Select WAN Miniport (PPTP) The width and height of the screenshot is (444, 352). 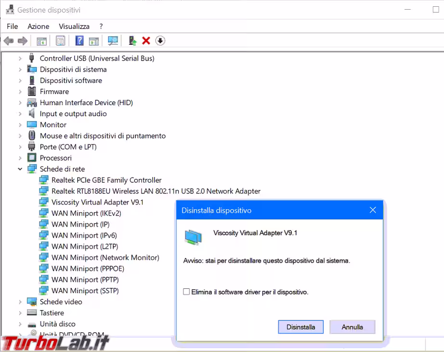click(x=85, y=280)
